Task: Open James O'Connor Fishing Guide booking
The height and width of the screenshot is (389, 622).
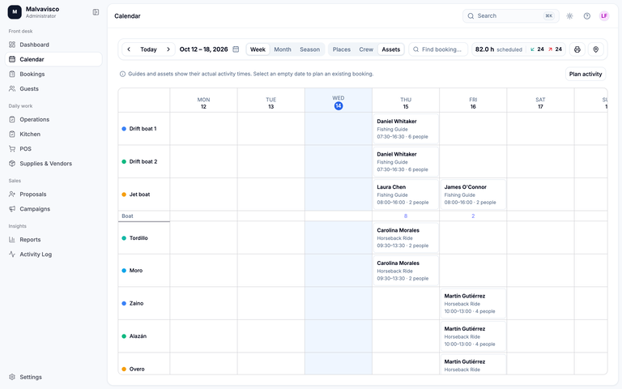Action: pos(473,194)
